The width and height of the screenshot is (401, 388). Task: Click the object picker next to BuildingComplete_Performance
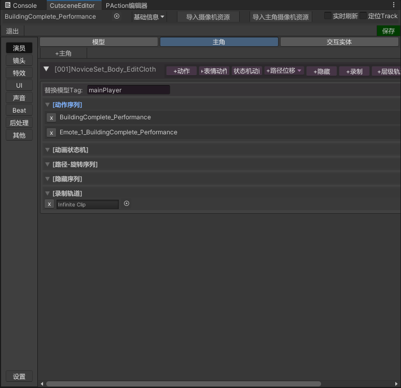tap(117, 16)
